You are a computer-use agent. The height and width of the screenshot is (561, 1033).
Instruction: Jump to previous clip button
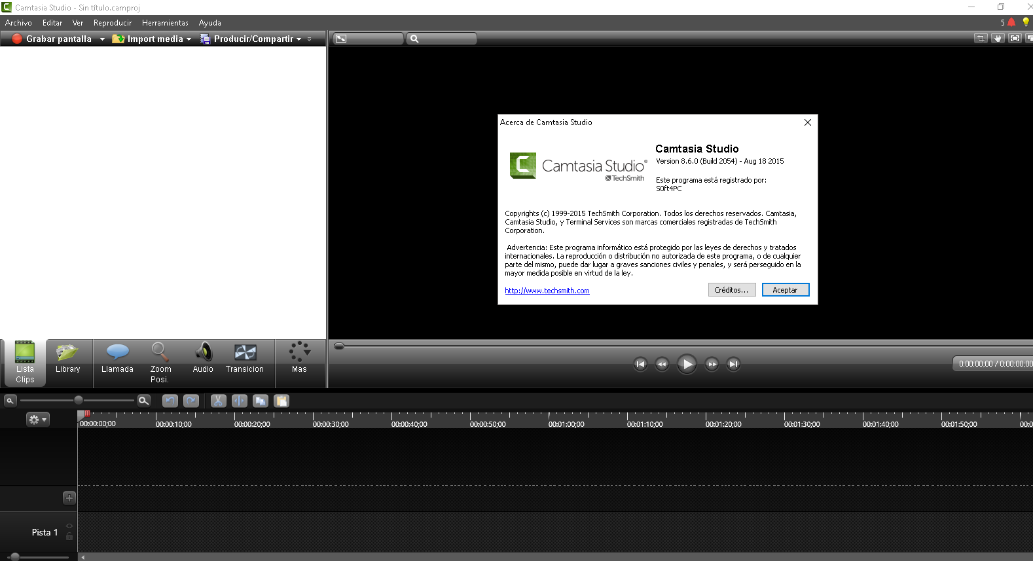[641, 364]
